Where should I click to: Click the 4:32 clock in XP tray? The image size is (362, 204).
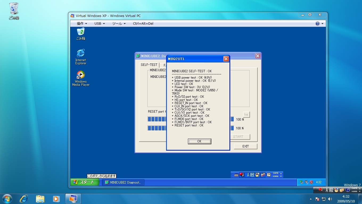click(x=319, y=182)
